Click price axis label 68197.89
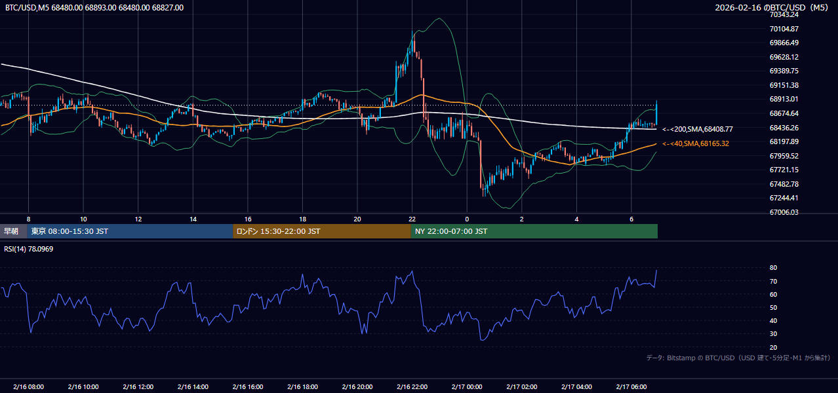Screen dimensions: 838x393 784,141
